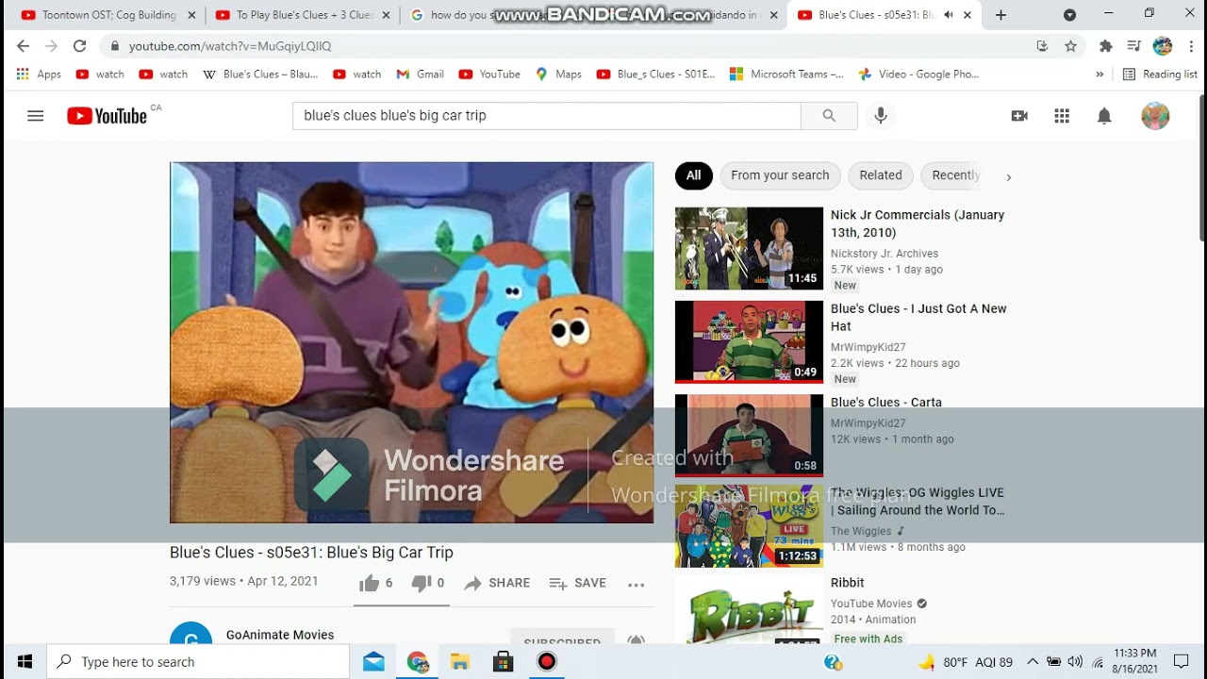Open more actions three-dot menu under video
The height and width of the screenshot is (679, 1207).
[637, 585]
